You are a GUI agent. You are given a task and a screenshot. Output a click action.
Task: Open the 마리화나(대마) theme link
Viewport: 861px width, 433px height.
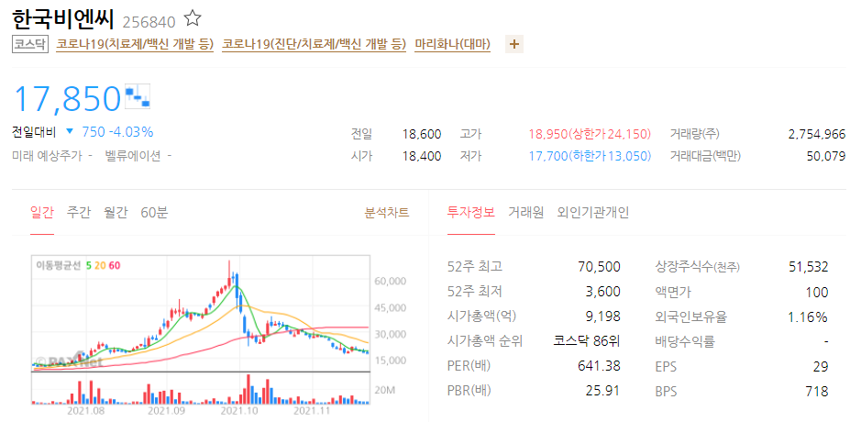coord(452,44)
